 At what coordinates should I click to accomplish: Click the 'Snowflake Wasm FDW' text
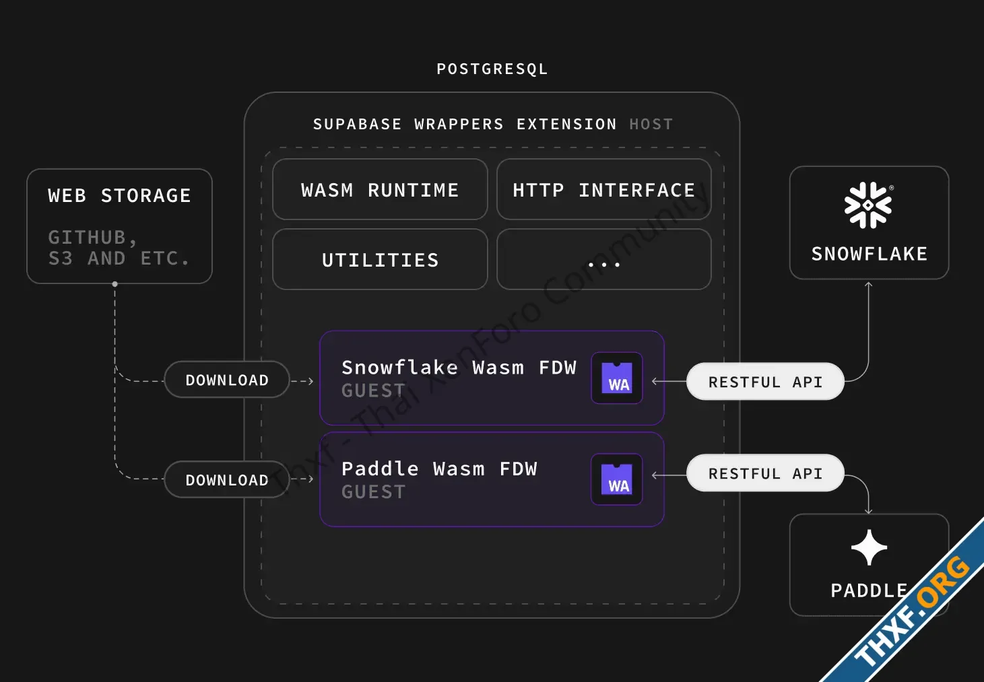coord(459,368)
